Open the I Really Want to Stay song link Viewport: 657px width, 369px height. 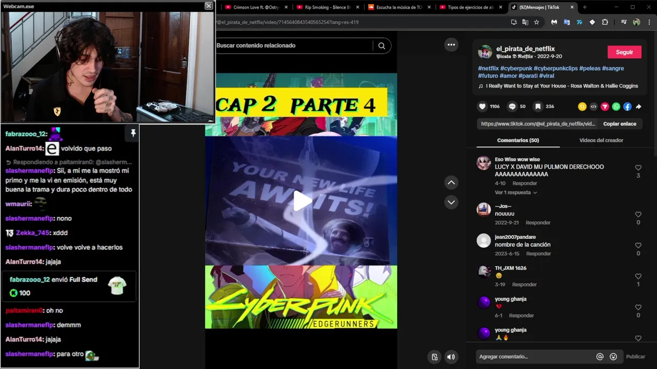tap(562, 86)
